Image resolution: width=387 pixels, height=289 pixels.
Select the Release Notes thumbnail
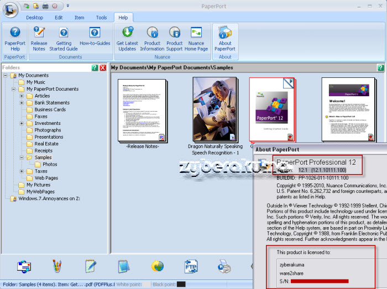(143, 111)
